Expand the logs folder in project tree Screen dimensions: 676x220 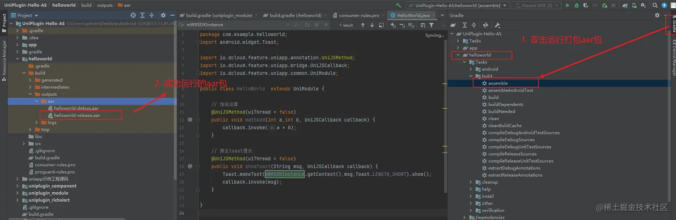click(37, 123)
